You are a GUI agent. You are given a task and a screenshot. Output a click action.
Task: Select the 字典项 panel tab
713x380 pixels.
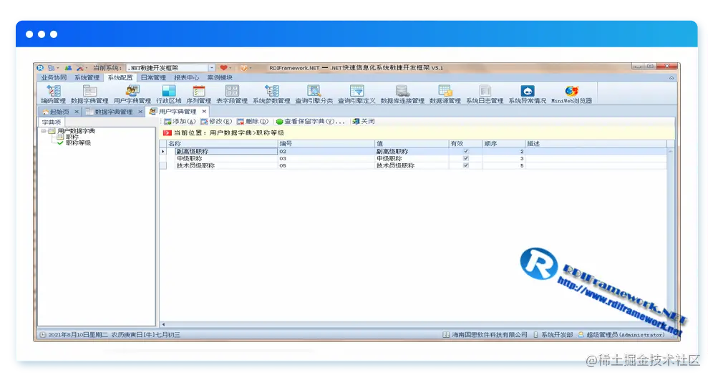pos(52,122)
